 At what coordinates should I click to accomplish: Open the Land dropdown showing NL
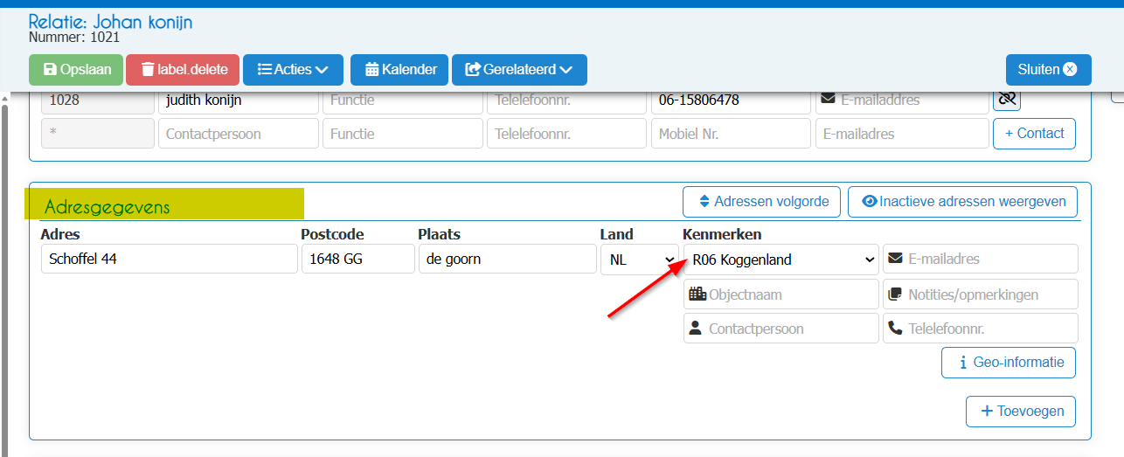pyautogui.click(x=639, y=259)
